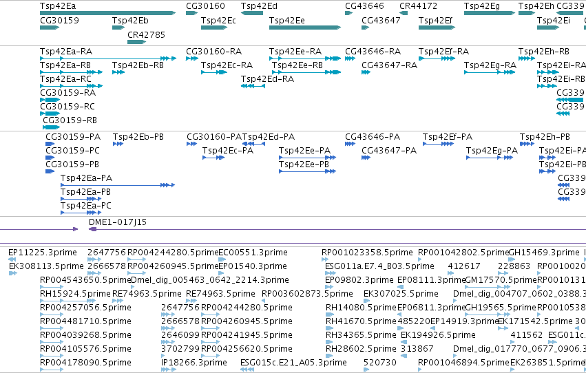Click the CG30159-PA protein label
586x373 pixels.
point(73,137)
